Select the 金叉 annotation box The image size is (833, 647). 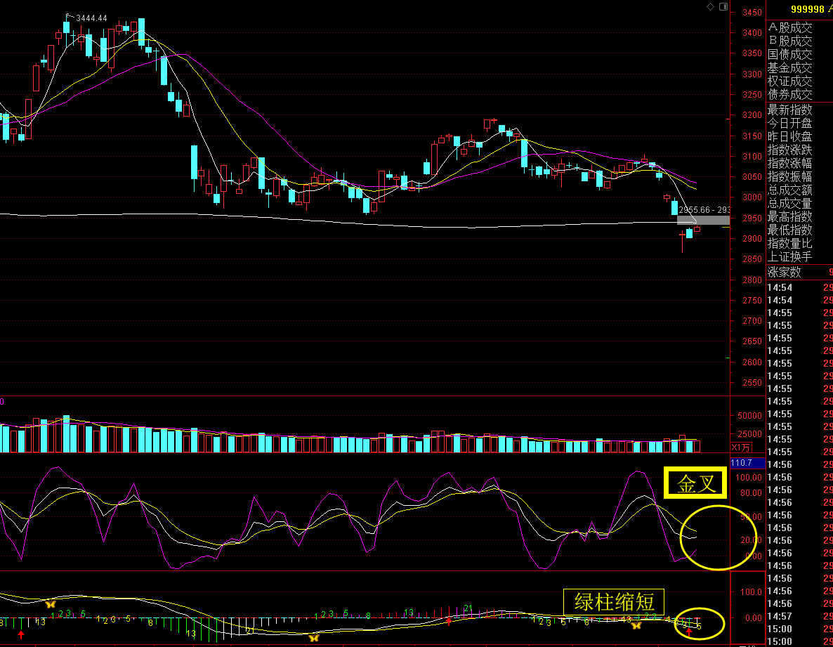coord(695,483)
